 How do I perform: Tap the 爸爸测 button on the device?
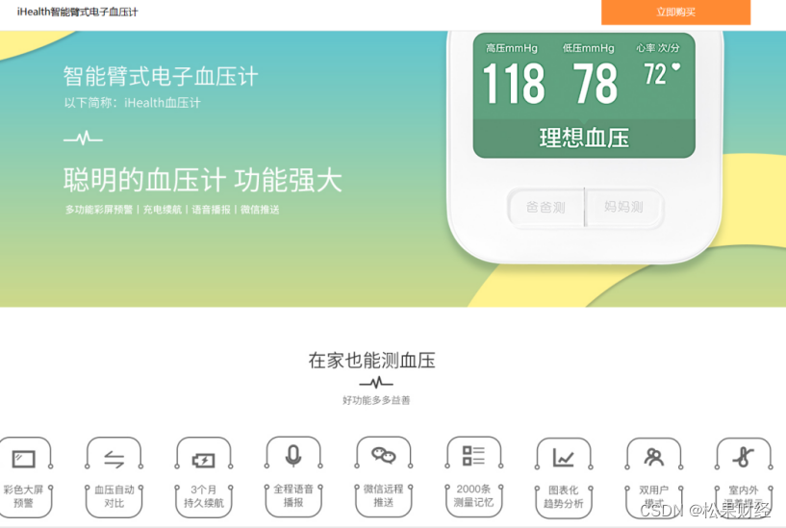[545, 207]
